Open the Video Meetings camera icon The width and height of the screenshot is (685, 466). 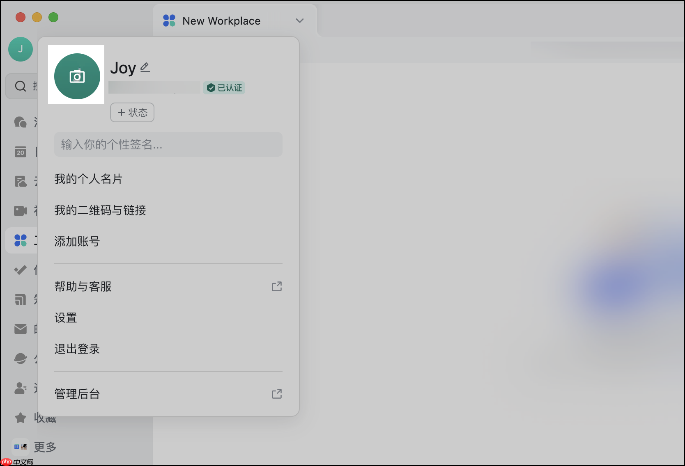(21, 210)
